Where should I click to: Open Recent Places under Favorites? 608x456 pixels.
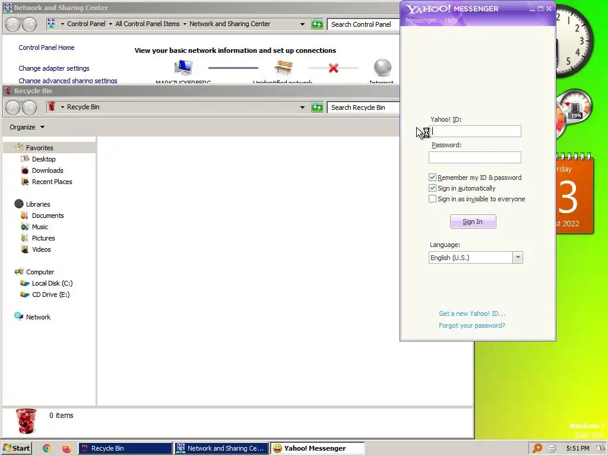pos(52,182)
